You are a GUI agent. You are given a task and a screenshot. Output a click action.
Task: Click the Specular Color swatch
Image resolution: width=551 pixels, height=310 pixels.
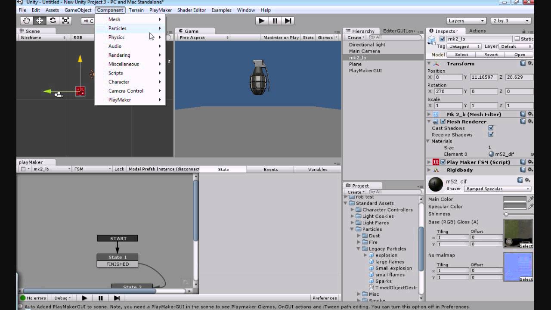pyautogui.click(x=515, y=206)
